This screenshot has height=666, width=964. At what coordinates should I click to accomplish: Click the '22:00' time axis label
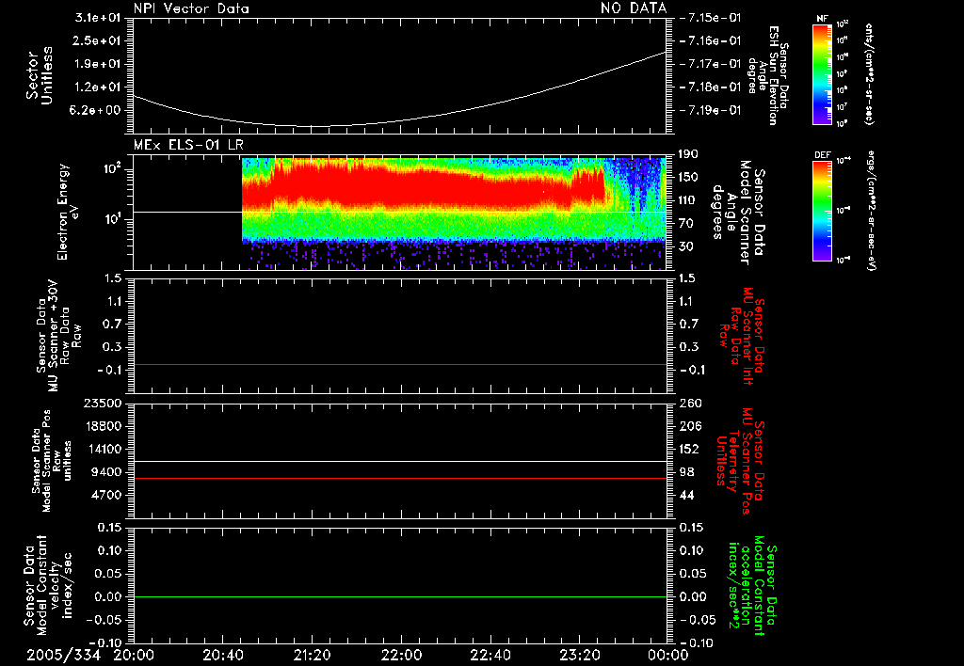point(401,655)
